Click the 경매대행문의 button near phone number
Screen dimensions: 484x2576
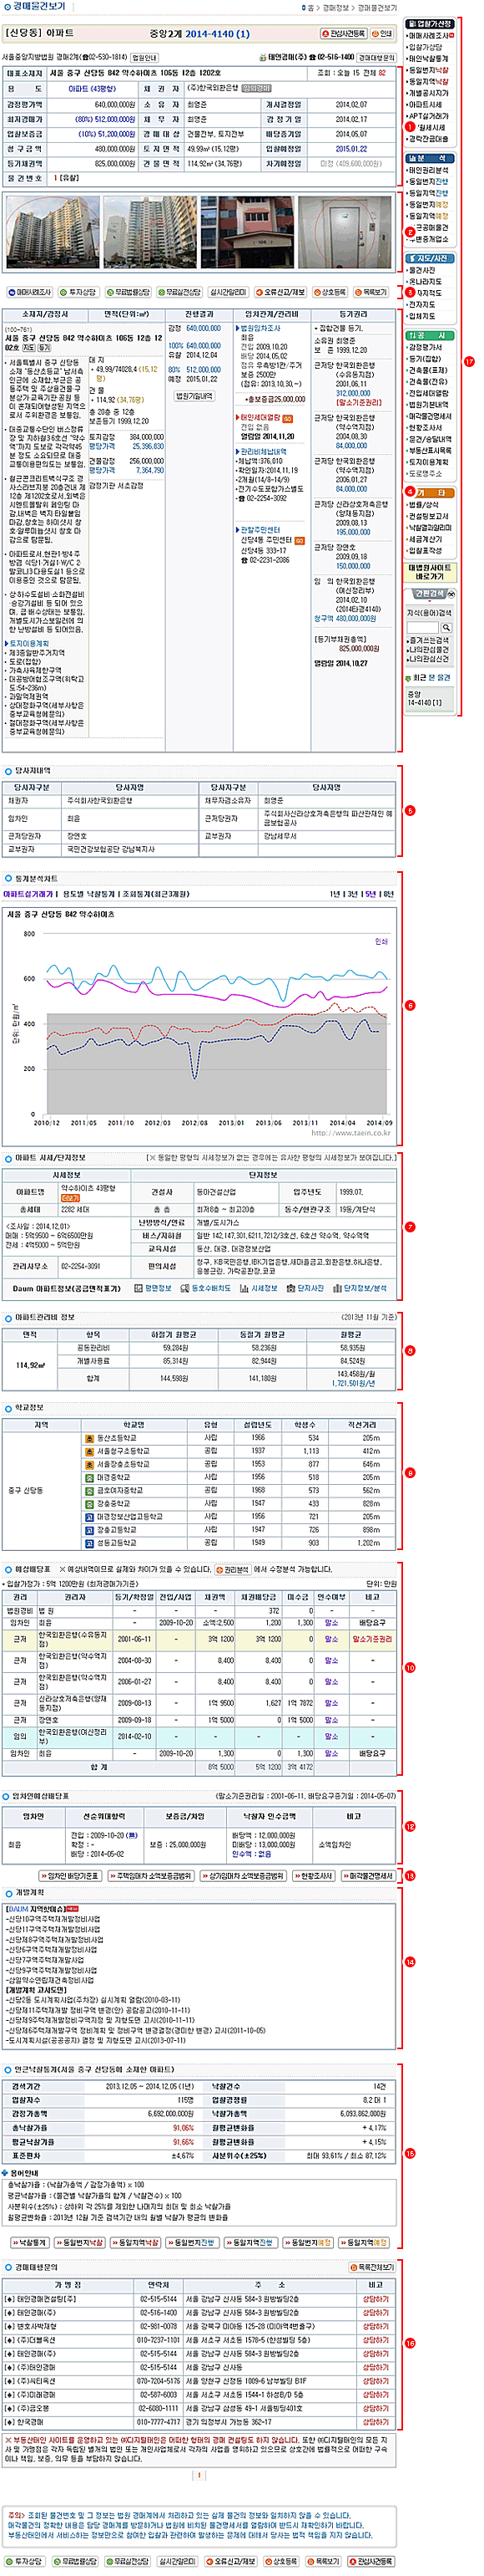pyautogui.click(x=376, y=58)
